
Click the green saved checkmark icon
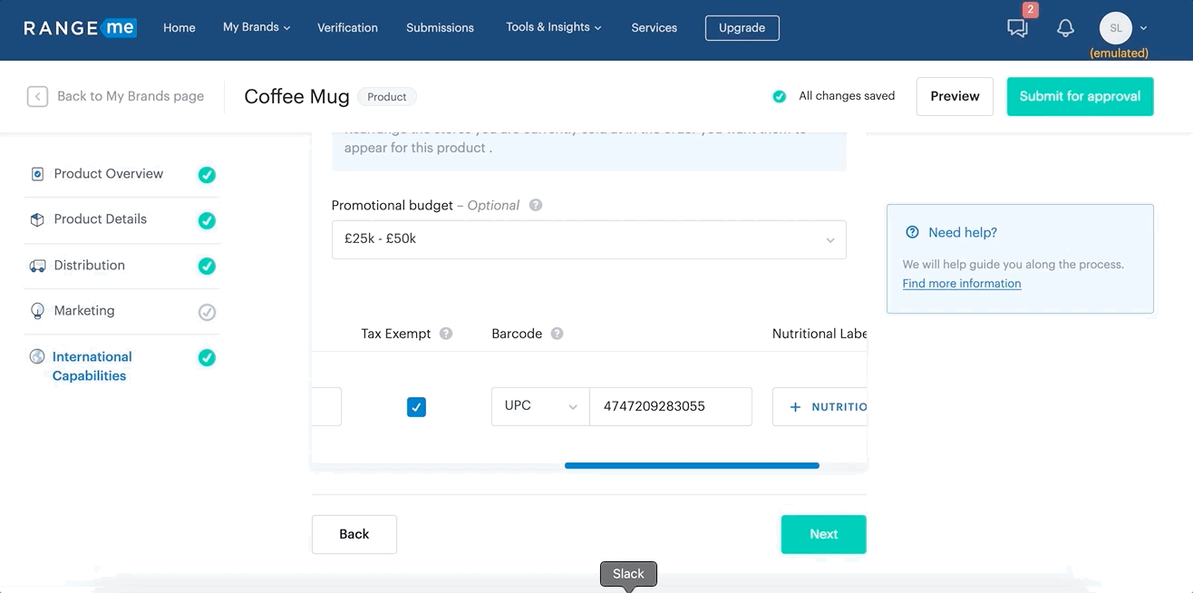coord(779,96)
